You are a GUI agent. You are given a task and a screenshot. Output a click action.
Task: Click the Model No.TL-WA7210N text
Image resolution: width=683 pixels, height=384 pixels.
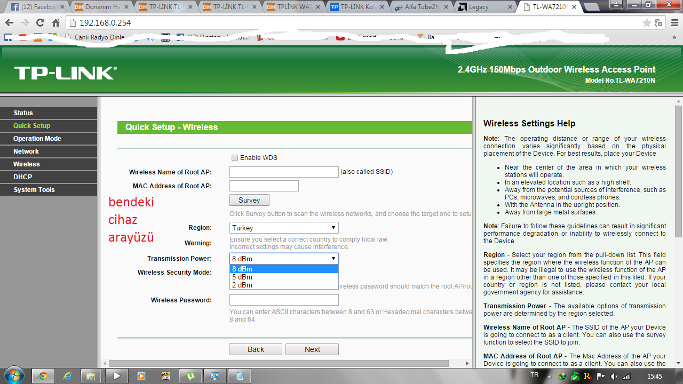[x=620, y=81]
